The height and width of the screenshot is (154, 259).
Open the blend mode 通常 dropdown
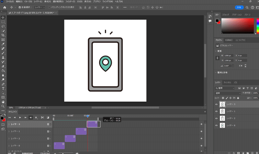click(228, 93)
